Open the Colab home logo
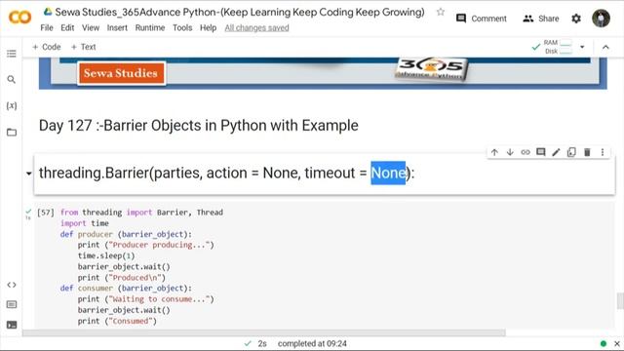The width and height of the screenshot is (624, 351). [x=19, y=18]
